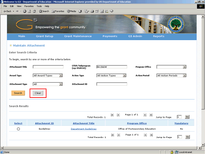Go to first page in top pager

112,115
